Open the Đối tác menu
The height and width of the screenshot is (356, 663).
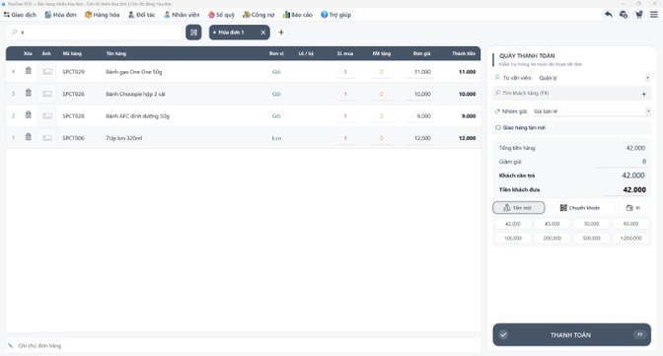click(x=142, y=15)
